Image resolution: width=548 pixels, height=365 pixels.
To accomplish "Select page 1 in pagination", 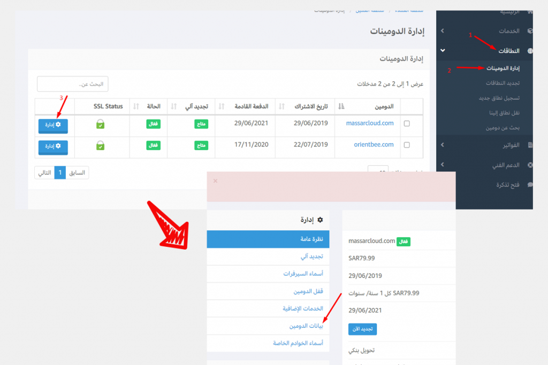I will (60, 173).
